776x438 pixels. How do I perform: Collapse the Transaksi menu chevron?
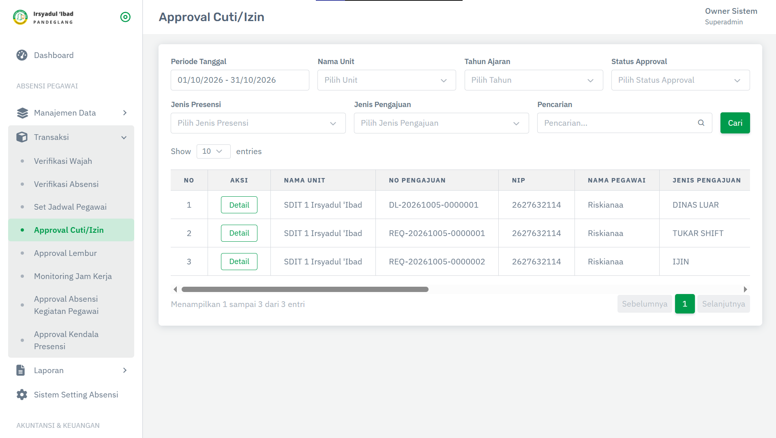(124, 137)
